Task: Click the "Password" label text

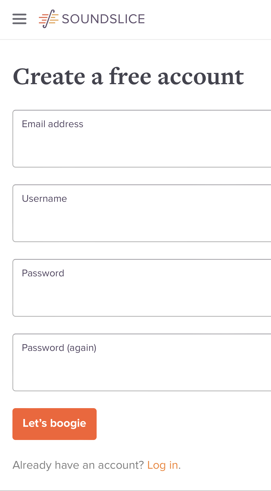Action: pos(43,273)
